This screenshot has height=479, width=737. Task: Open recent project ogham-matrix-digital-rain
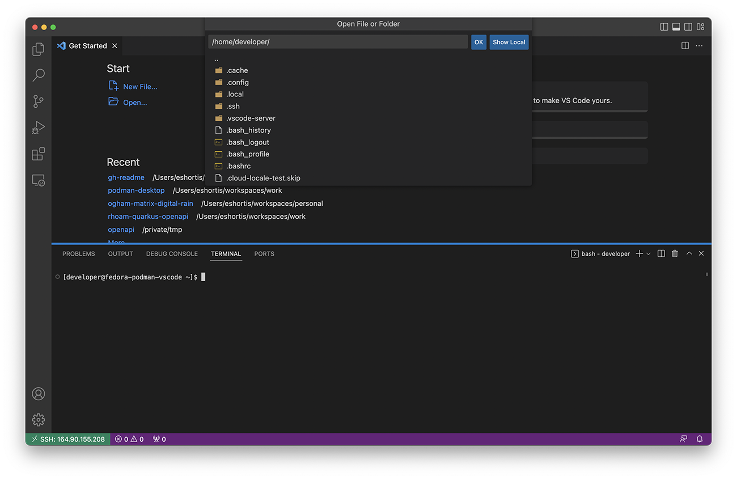(x=150, y=204)
